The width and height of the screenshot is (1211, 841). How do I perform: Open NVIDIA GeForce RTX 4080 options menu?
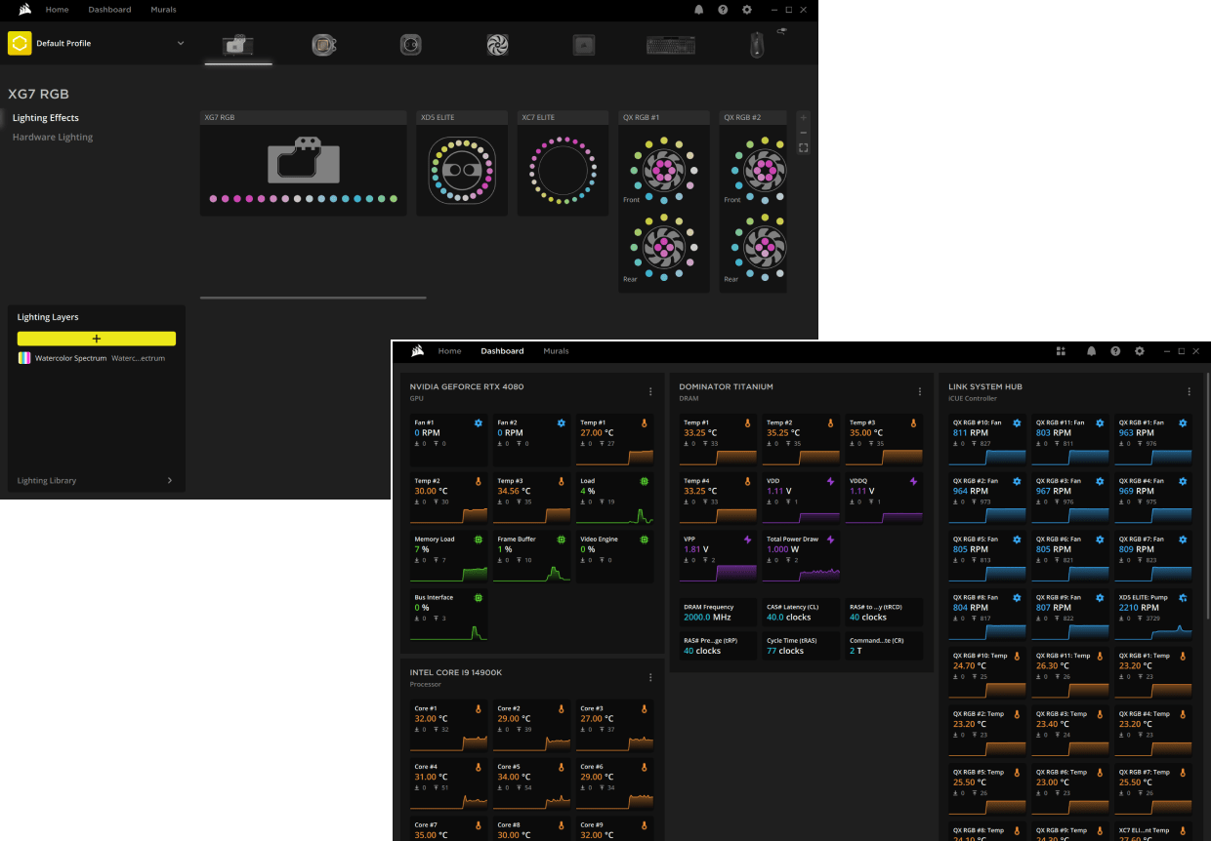pos(651,391)
